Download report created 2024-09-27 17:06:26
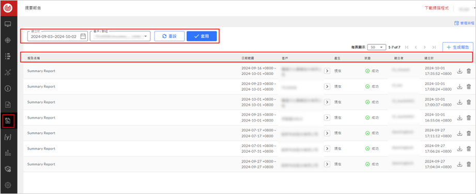 pos(459,149)
